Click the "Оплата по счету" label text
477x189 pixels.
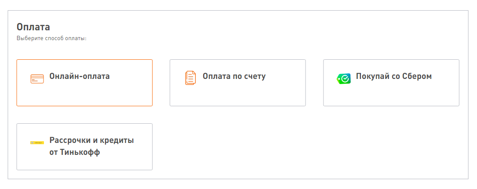(234, 77)
